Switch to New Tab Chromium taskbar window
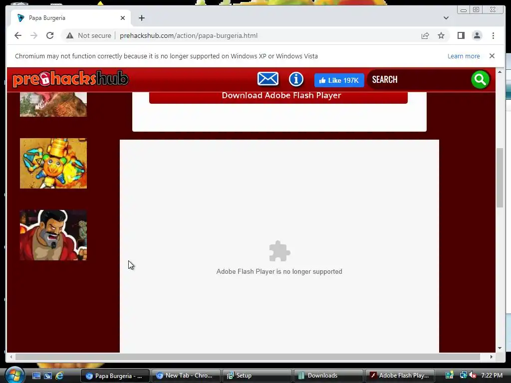The image size is (511, 383). click(186, 376)
